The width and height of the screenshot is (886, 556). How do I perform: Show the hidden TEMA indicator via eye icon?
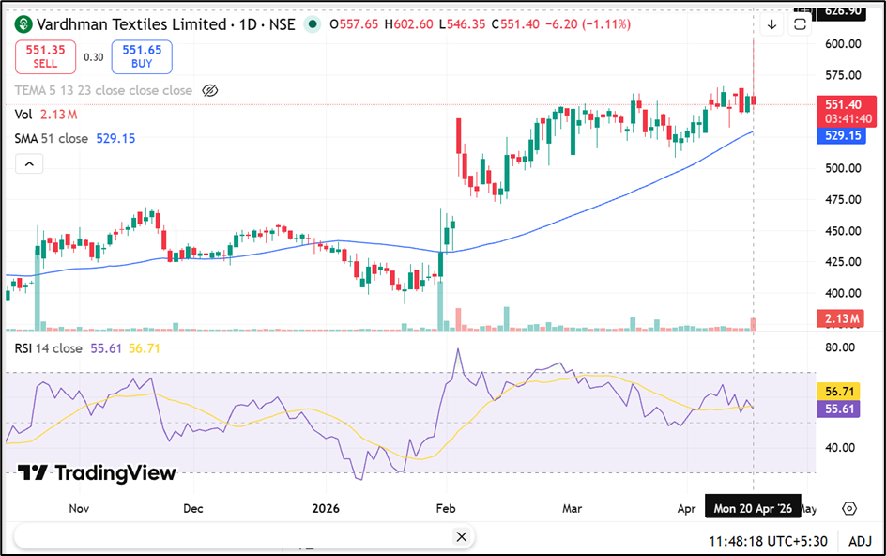[210, 90]
